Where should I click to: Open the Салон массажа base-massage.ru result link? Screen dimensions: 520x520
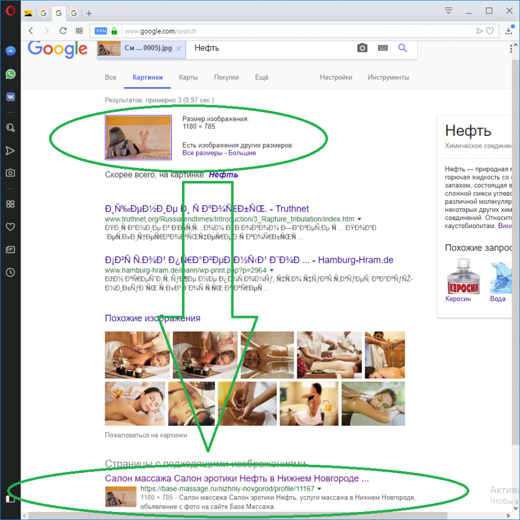point(237,479)
